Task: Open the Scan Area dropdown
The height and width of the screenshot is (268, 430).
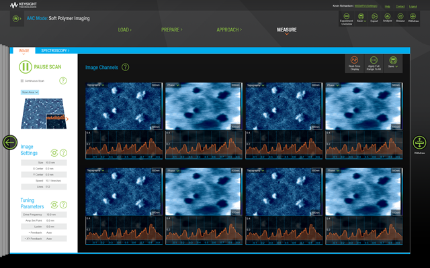Action: coord(31,92)
